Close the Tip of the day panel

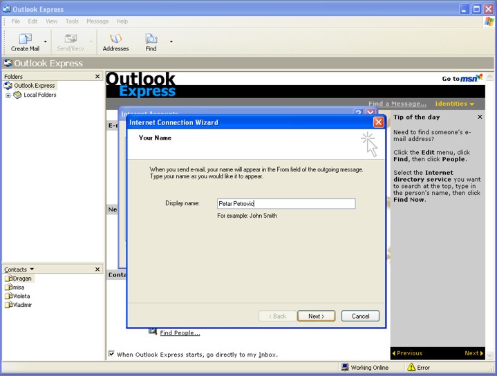(x=480, y=117)
